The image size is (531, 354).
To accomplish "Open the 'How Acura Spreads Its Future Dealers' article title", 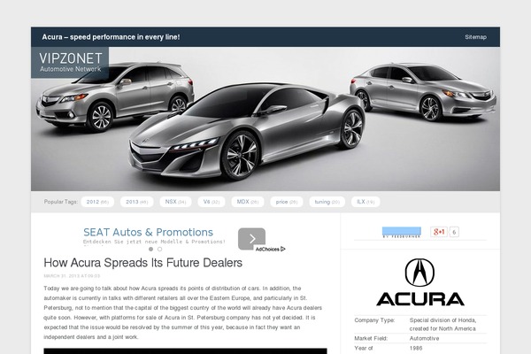I will 142,263.
